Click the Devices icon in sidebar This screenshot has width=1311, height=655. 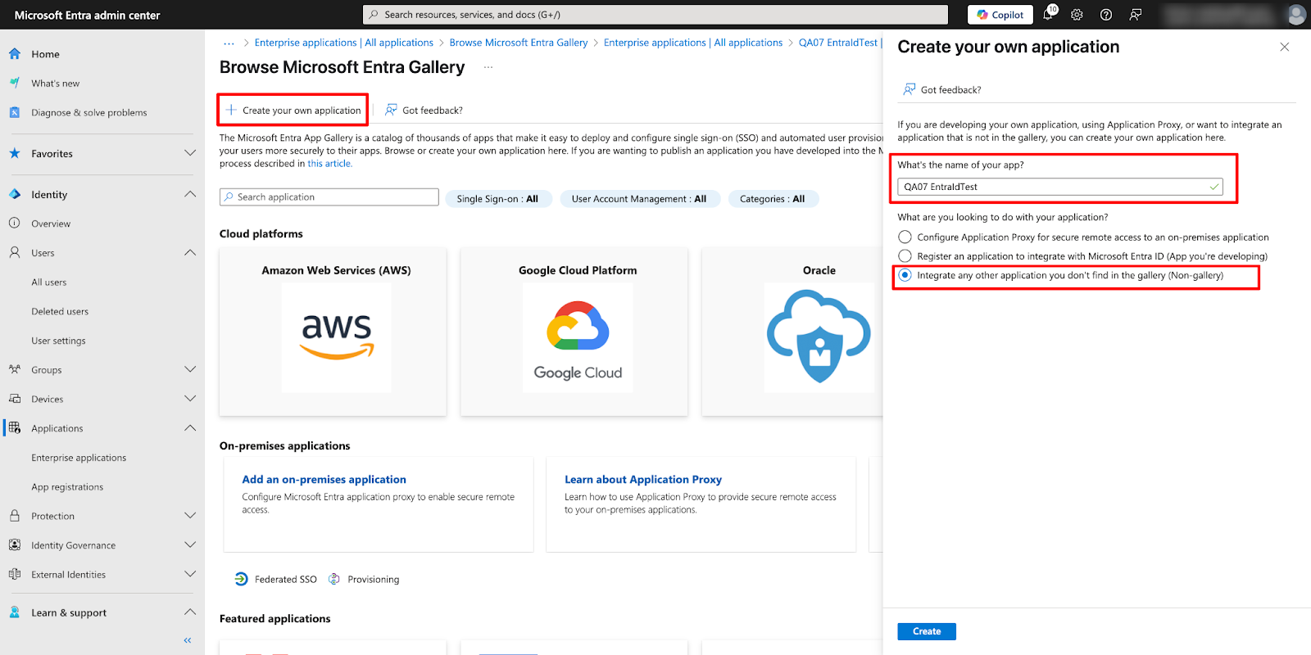coord(15,399)
